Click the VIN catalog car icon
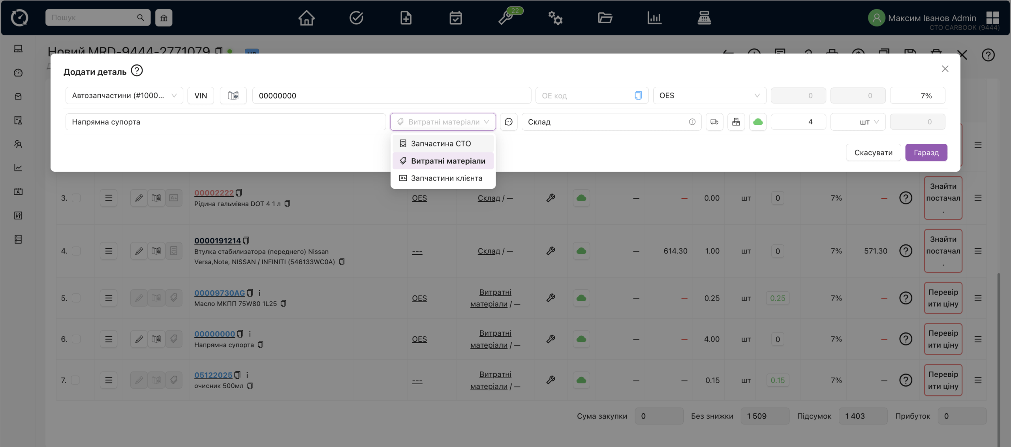Screen dimensions: 1011x447 click(233, 96)
